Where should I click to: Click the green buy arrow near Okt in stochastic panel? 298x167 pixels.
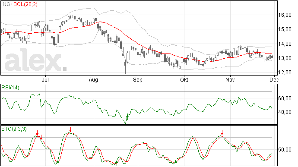click(176, 163)
